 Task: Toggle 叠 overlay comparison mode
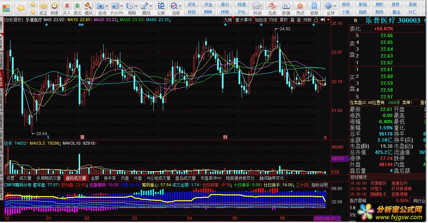point(292,20)
